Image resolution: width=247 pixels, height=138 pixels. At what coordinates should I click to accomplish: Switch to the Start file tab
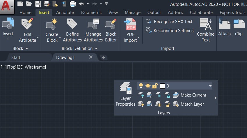(x=16, y=57)
